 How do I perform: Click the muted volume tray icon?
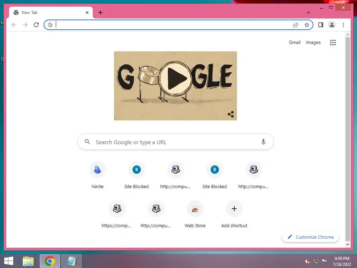[307, 261]
